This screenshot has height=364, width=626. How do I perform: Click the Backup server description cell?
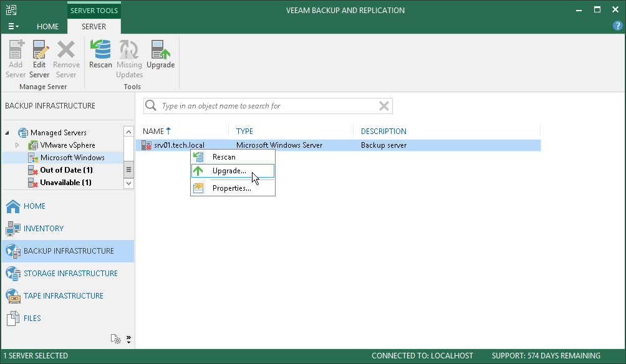[383, 145]
